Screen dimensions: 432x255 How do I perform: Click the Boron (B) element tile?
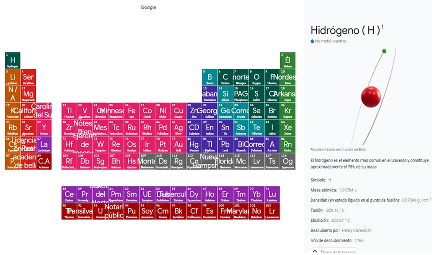[210, 77]
